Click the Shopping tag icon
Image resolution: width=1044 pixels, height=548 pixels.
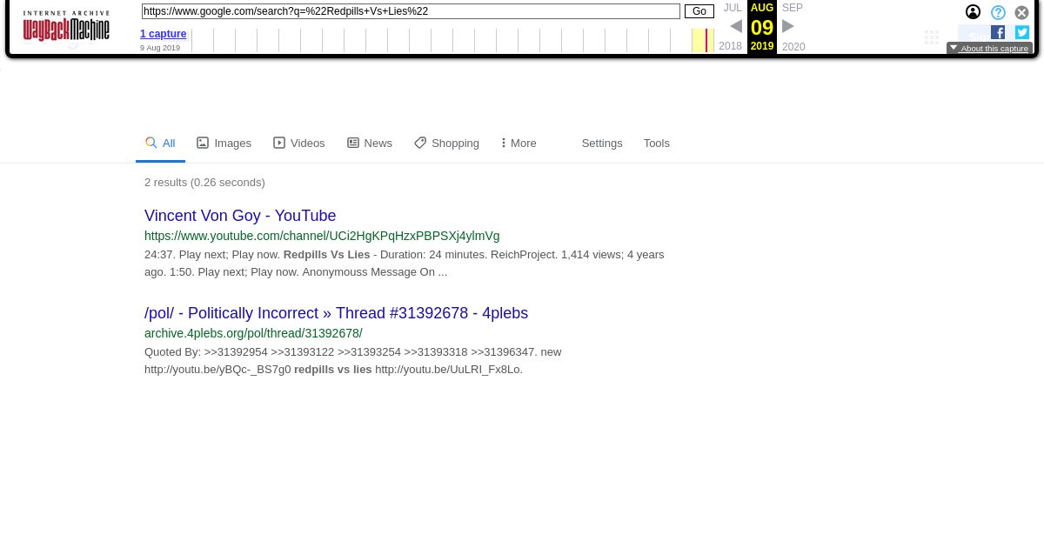coord(420,143)
